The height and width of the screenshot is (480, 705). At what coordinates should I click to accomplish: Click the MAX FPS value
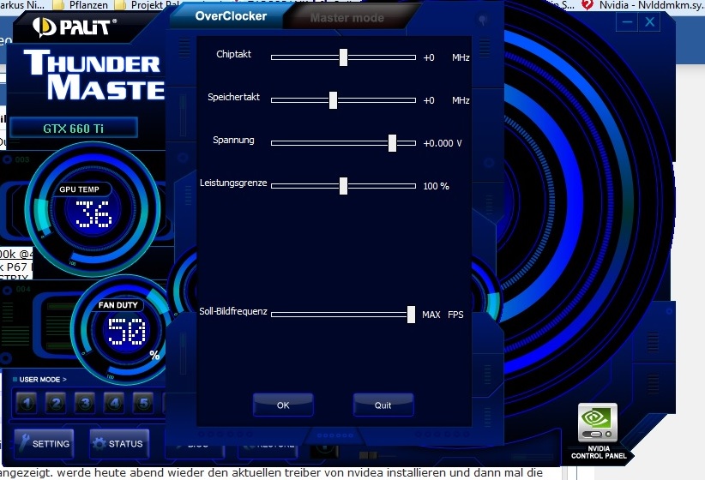click(443, 315)
